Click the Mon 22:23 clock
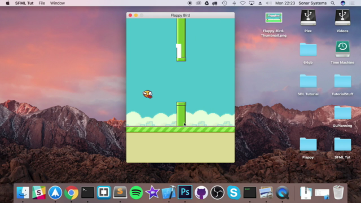The height and width of the screenshot is (203, 361). coord(285,3)
